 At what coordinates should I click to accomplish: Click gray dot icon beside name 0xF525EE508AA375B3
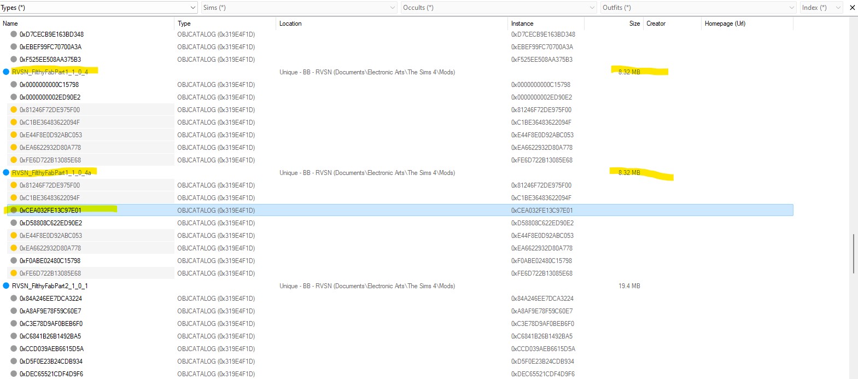coord(14,59)
